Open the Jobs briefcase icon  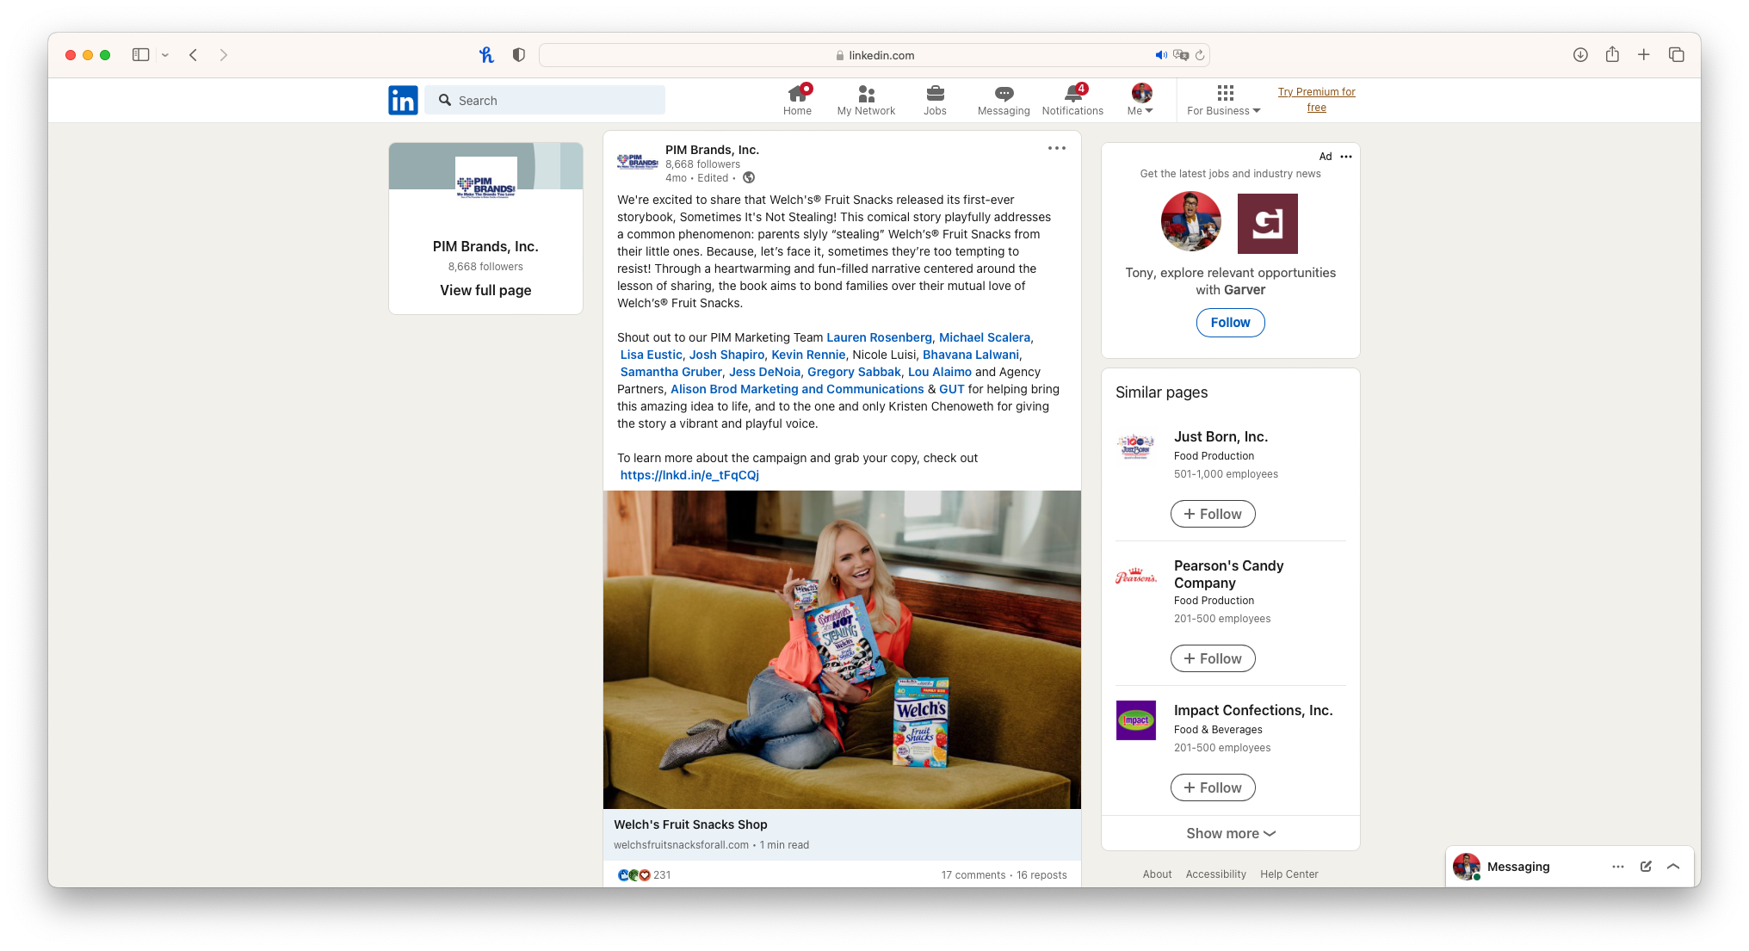(x=935, y=100)
